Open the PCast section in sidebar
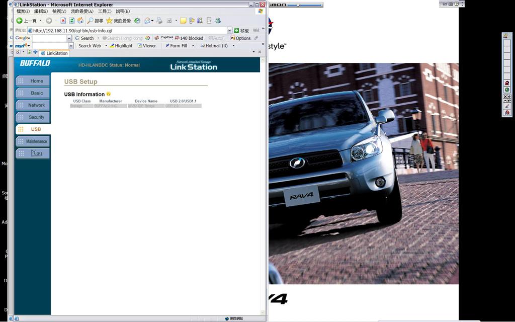Screen dimensions: 515x322 click(33, 153)
